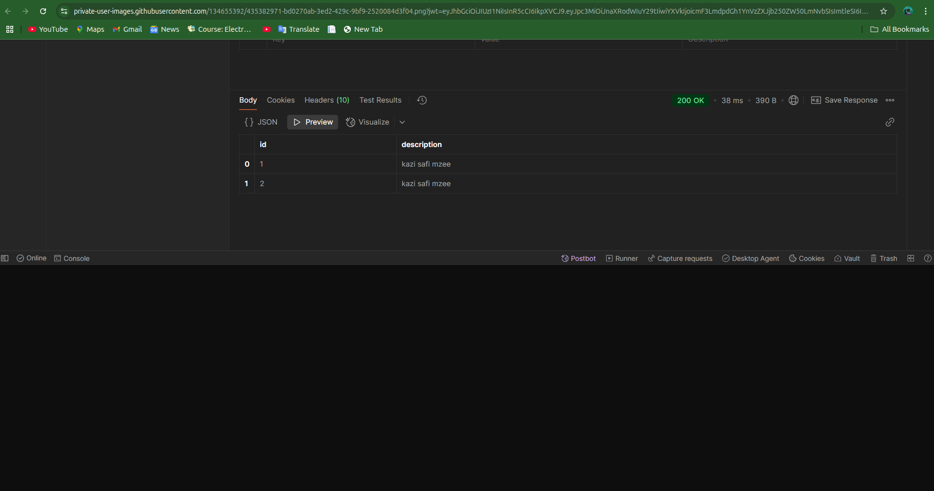This screenshot has height=491, width=934.
Task: Open the Maps bookmark
Action: click(x=91, y=29)
